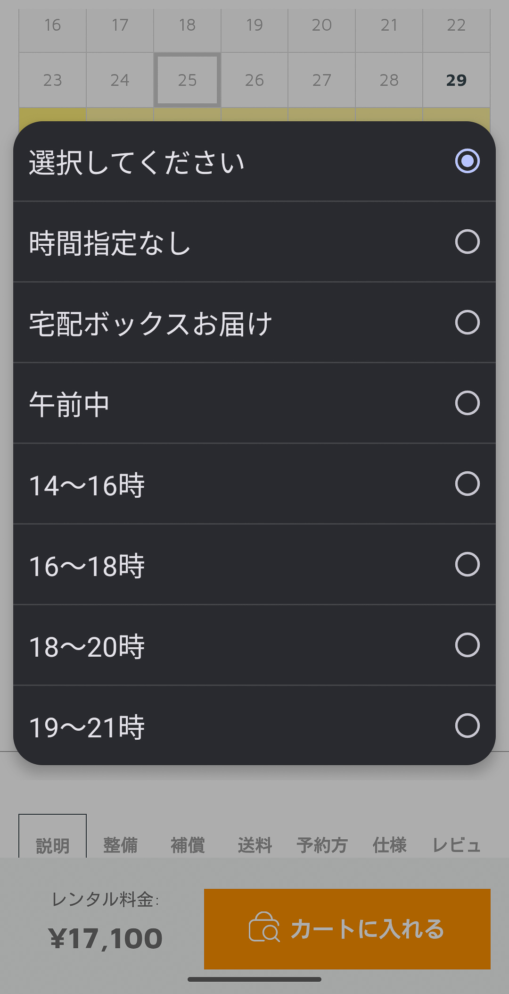This screenshot has width=509, height=994.
Task: Open the 仕様 tab
Action: (x=389, y=845)
